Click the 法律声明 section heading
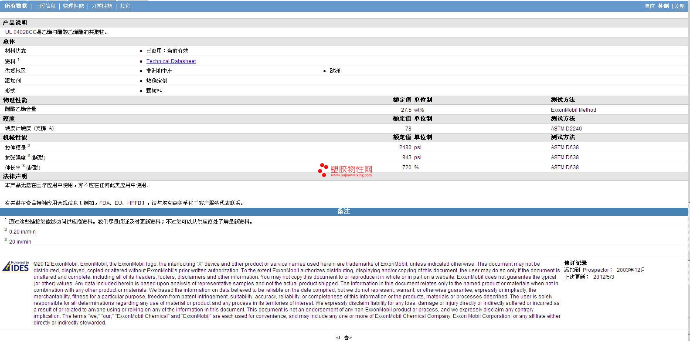 point(15,176)
